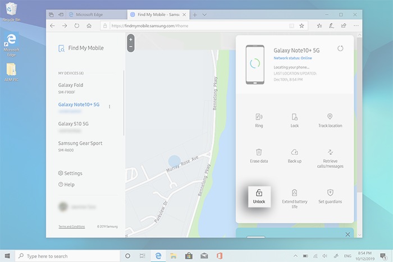Go back in Edge browser

click(52, 26)
